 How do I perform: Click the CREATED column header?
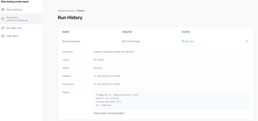127,32
